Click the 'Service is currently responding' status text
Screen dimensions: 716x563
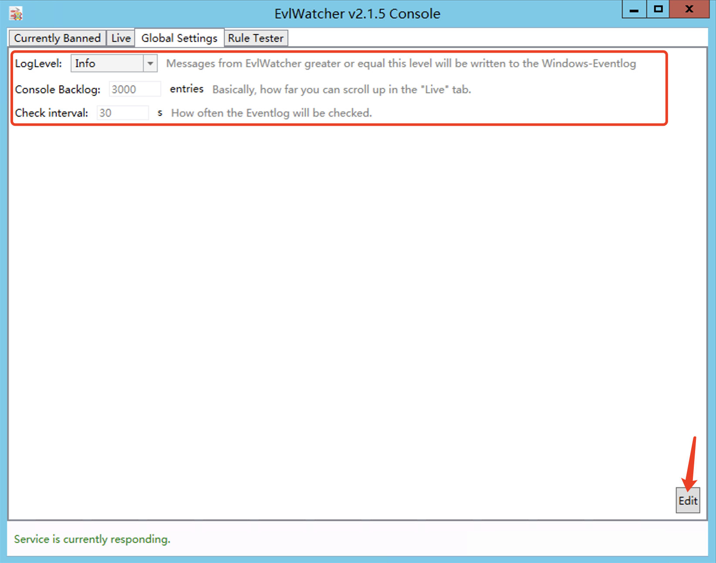click(92, 539)
